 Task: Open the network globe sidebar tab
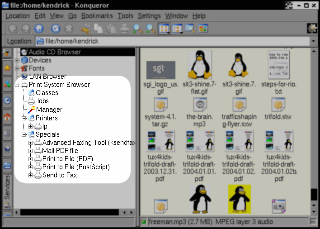7,149
